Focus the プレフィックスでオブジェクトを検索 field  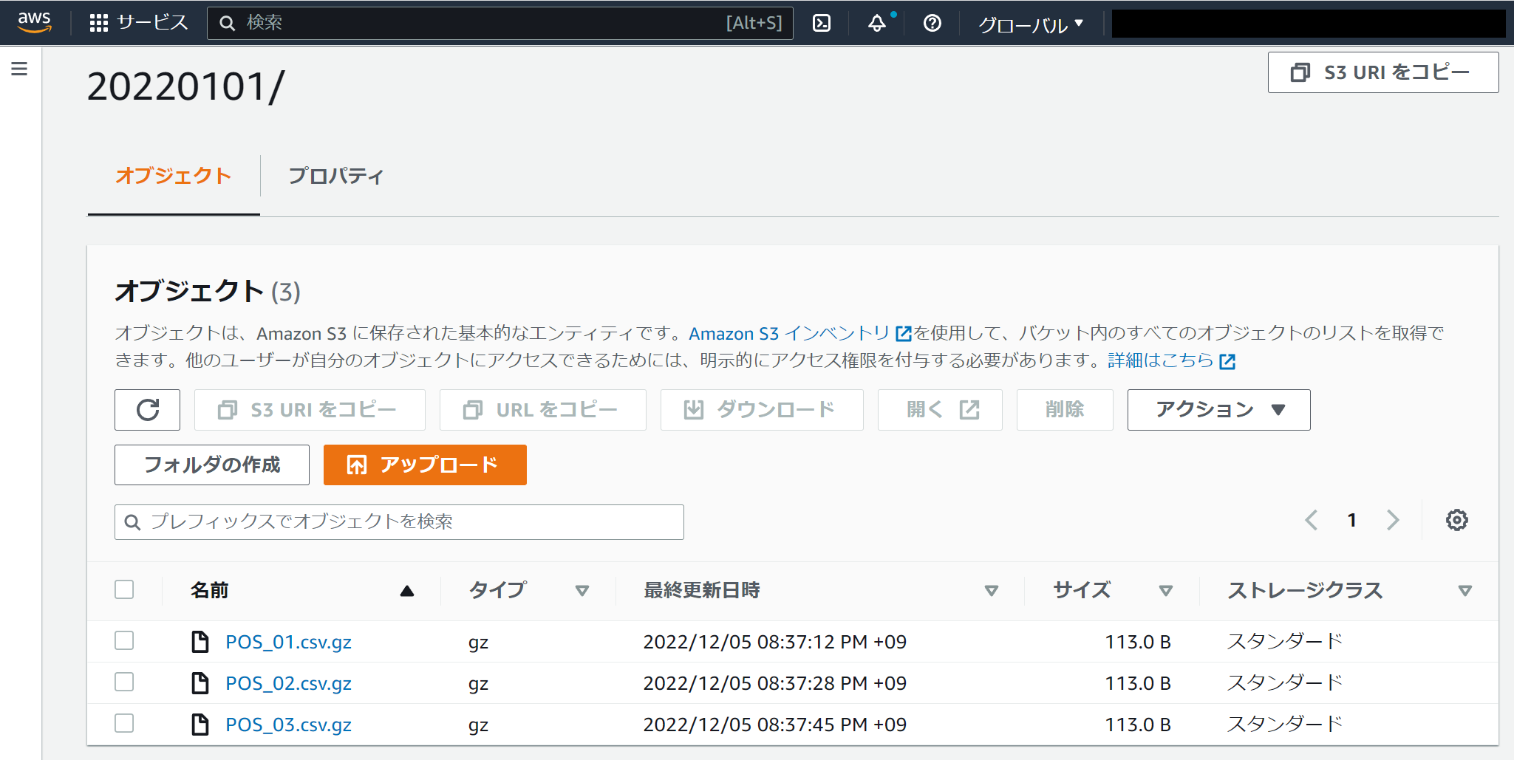[x=399, y=522]
